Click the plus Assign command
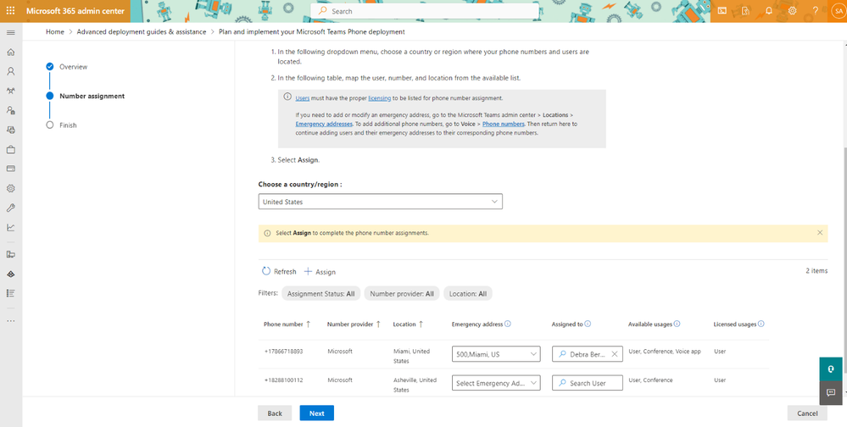Image resolution: width=847 pixels, height=427 pixels. pos(320,271)
